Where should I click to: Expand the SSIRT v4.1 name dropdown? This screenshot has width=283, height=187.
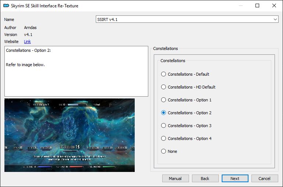point(275,19)
